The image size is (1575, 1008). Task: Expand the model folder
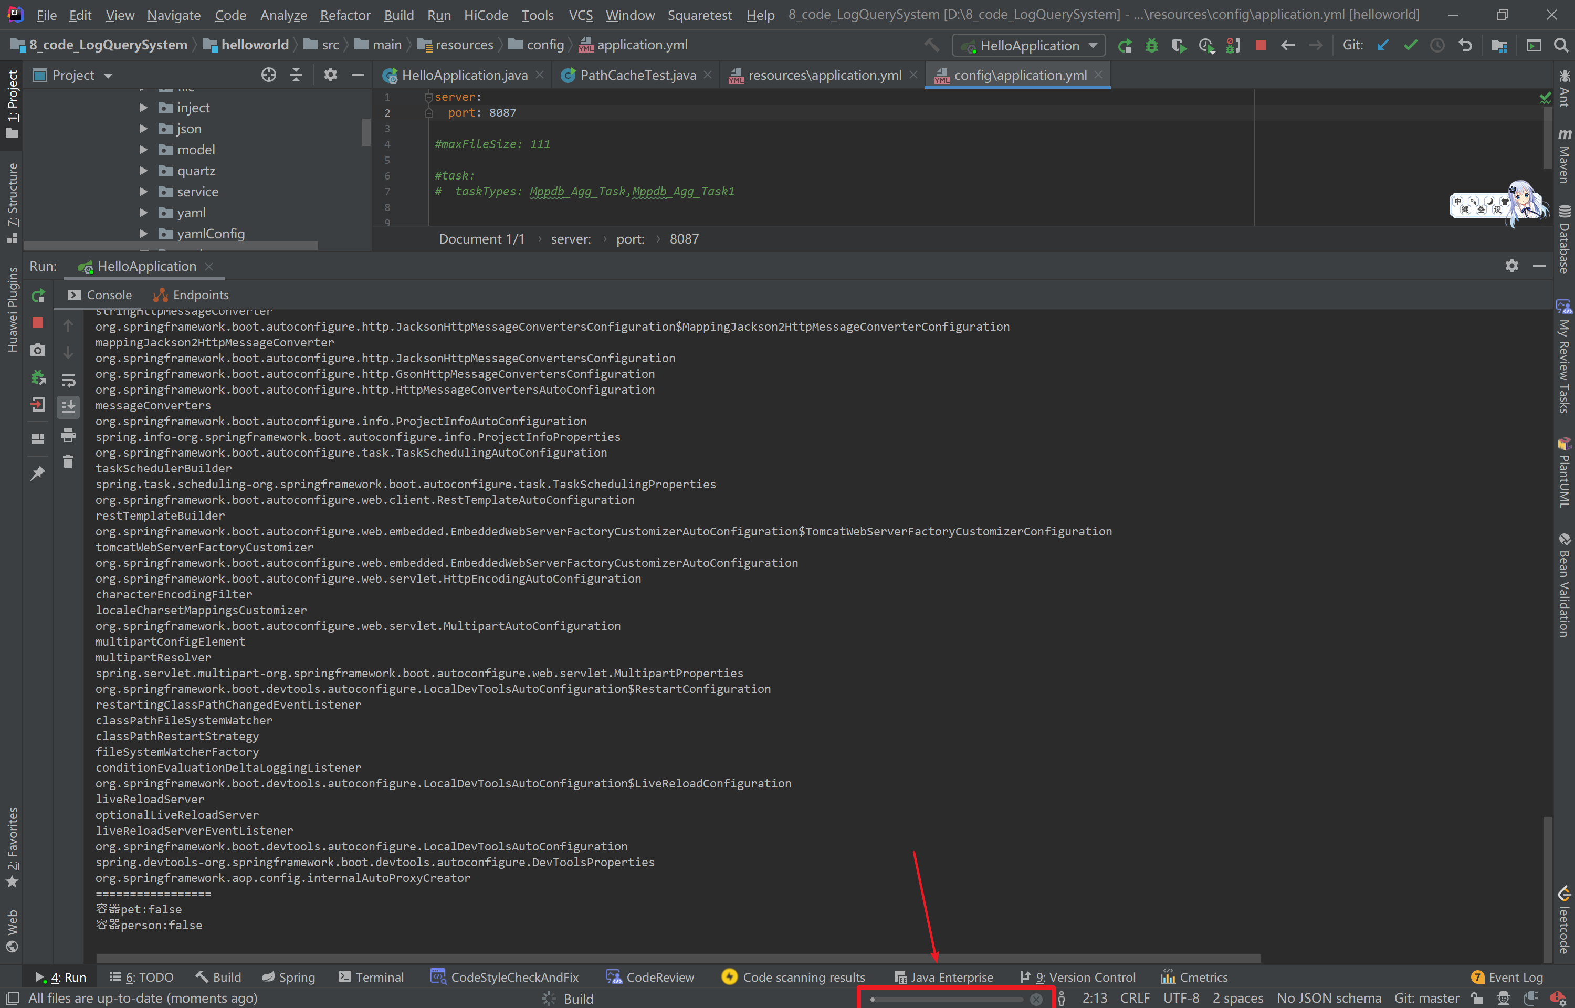pyautogui.click(x=143, y=150)
